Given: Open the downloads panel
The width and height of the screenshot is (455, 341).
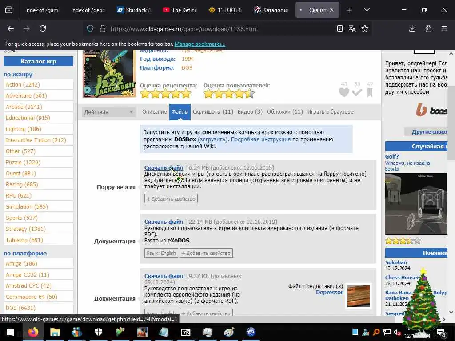Looking at the screenshot, I should (412, 28).
